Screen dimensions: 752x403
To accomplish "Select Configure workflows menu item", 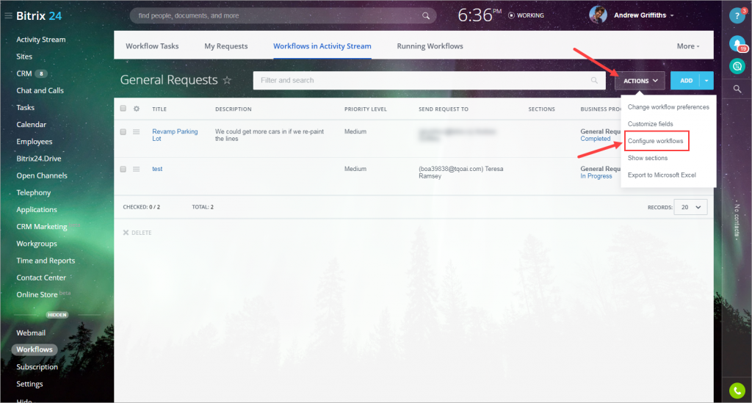I will (x=656, y=141).
